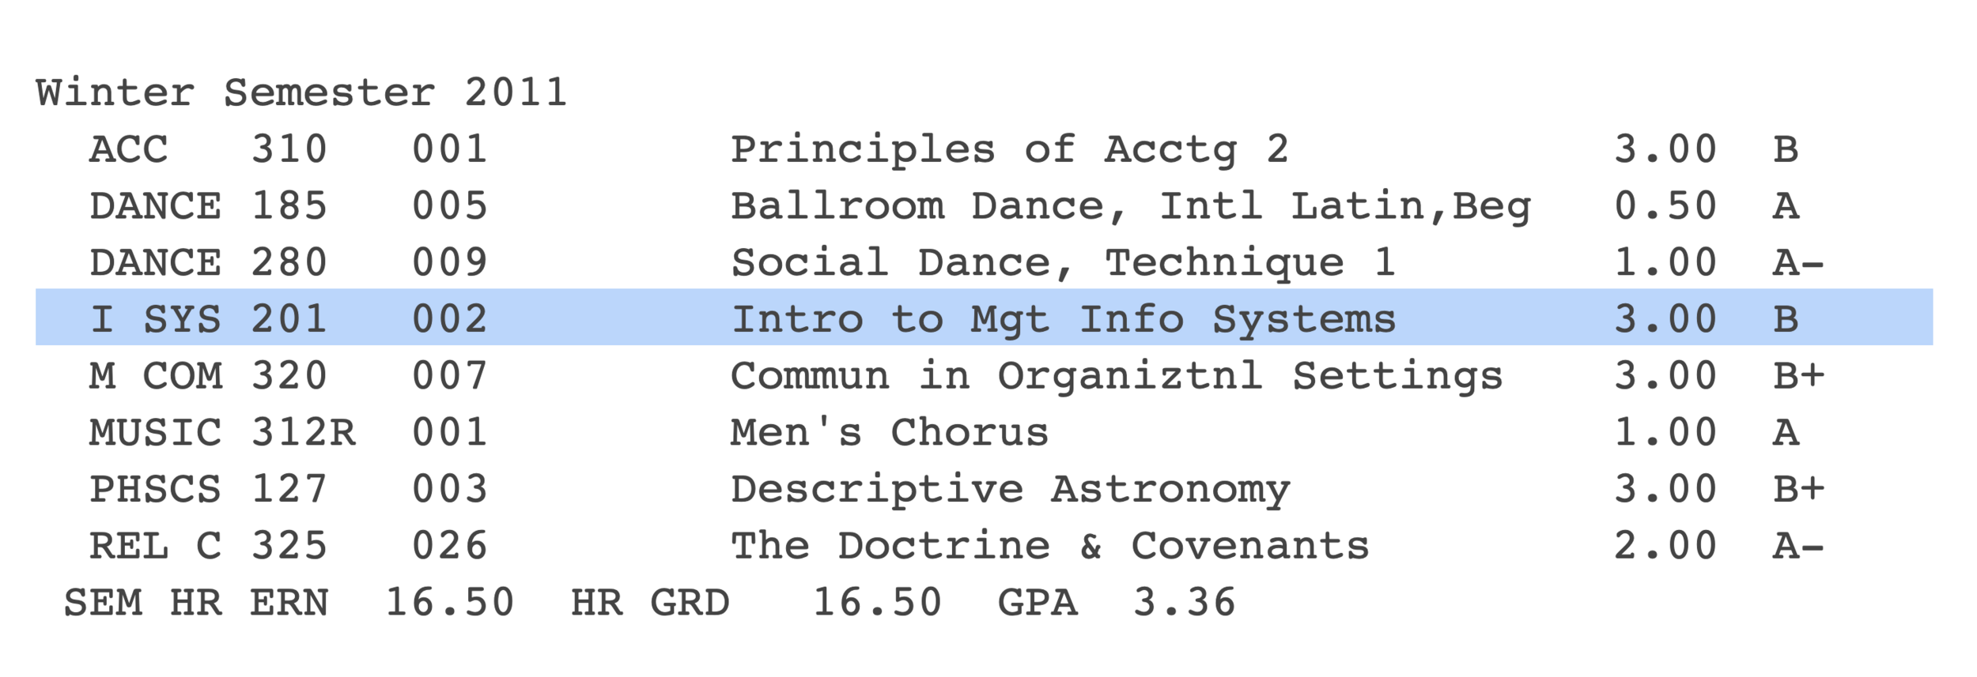Screen dimensions: 1977x677
Task: Click the DANCE 185 course code
Action: tap(208, 207)
